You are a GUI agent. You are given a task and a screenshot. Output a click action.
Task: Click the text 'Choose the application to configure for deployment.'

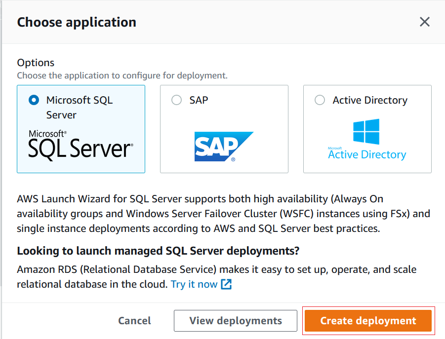[122, 75]
